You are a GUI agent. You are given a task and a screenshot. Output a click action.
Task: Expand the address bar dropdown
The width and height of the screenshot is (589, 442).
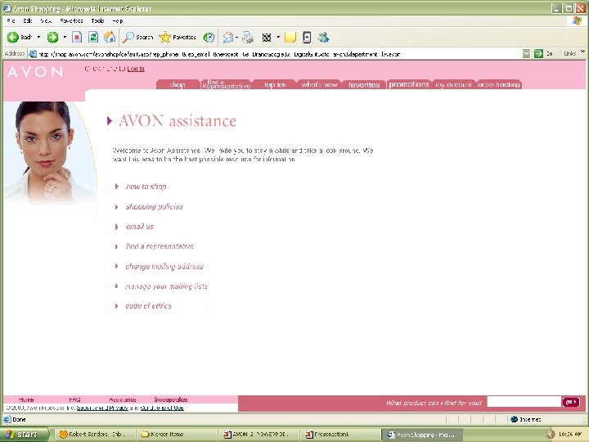click(x=527, y=54)
